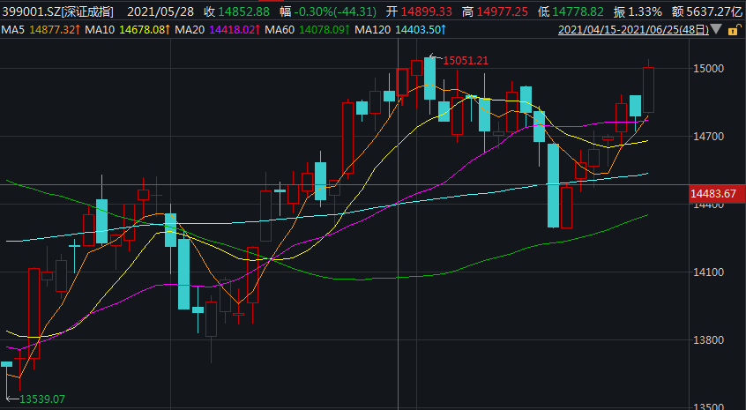The image size is (746, 410).
Task: Click the 2021/04/15-2021/06/25(48日) date range link
Action: point(633,30)
